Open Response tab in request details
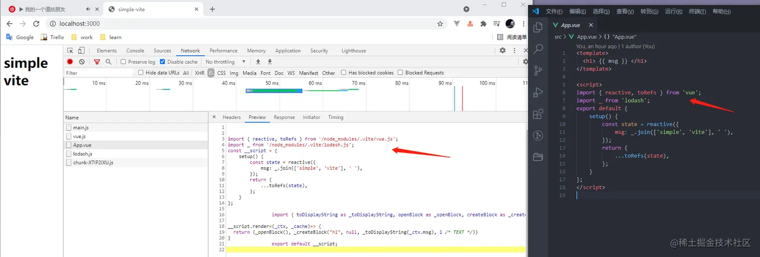760x257 pixels. tap(284, 117)
